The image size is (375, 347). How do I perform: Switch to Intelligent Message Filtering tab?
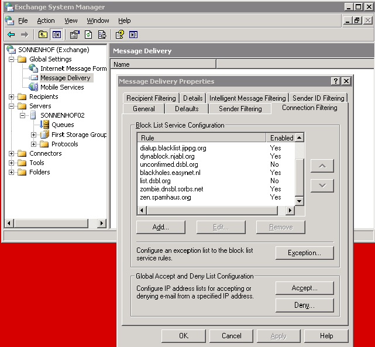247,98
